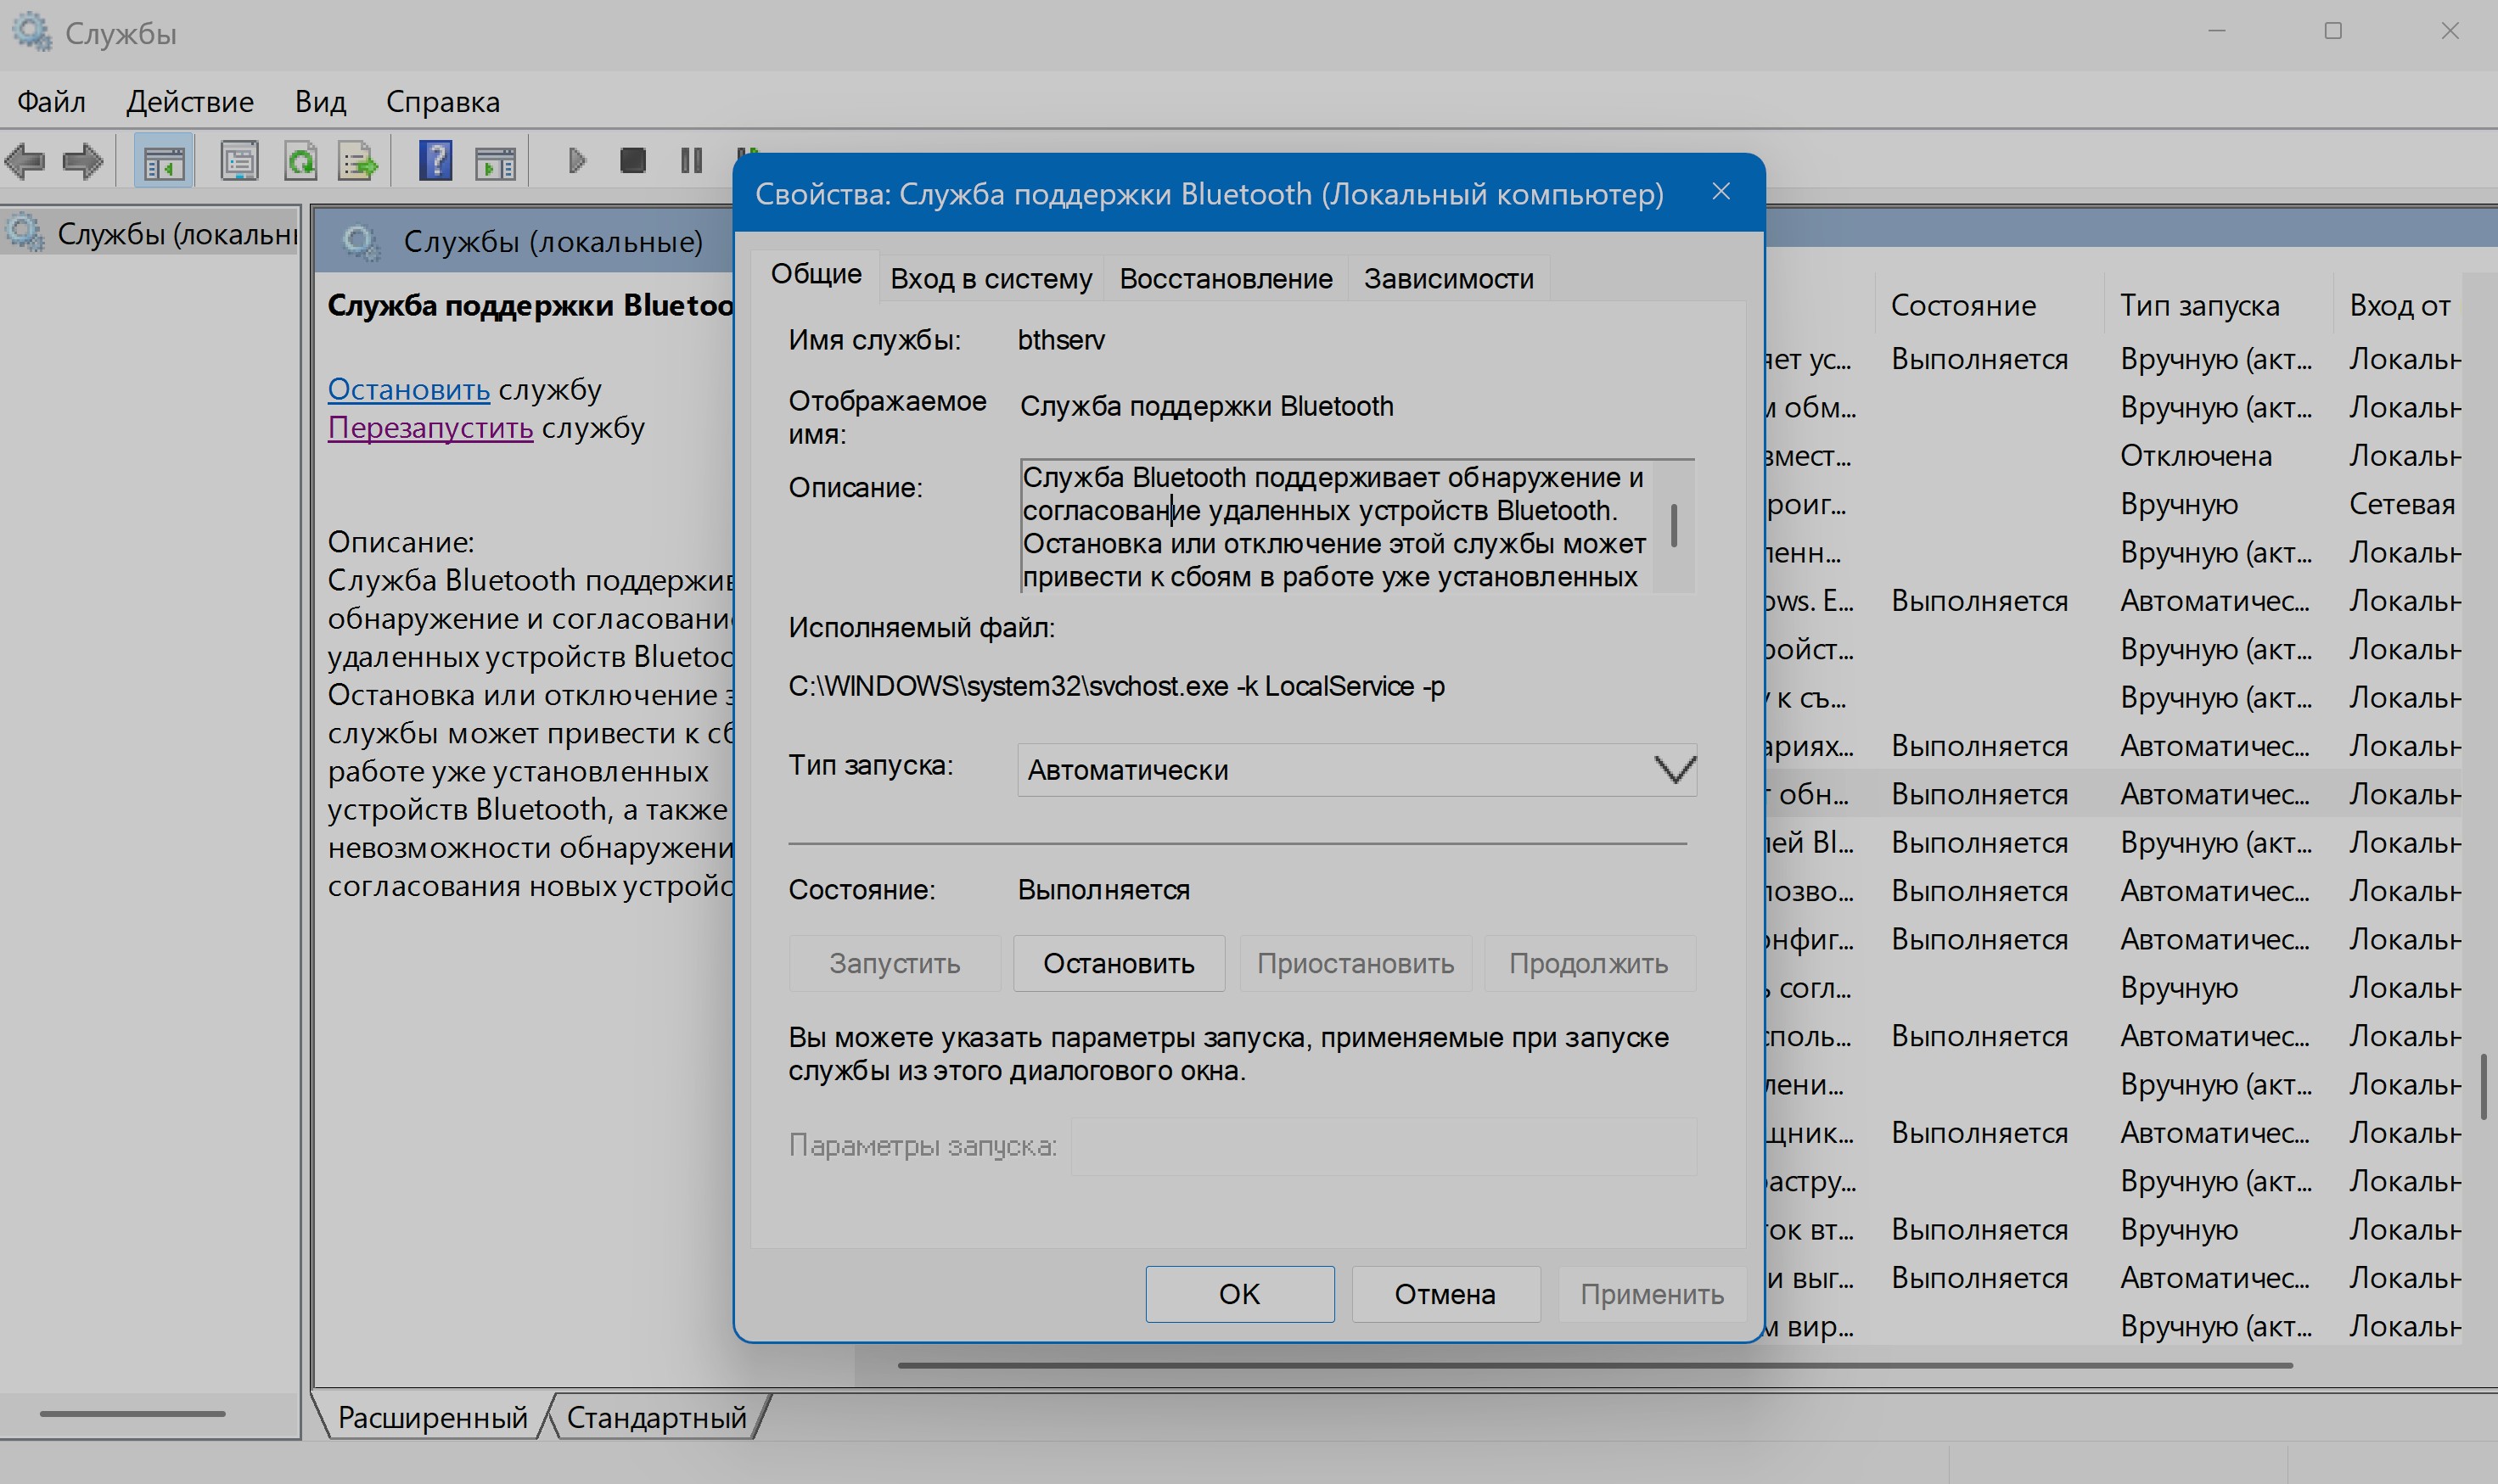This screenshot has width=2498, height=1484.
Task: Click the Перезапустить service link
Action: point(430,428)
